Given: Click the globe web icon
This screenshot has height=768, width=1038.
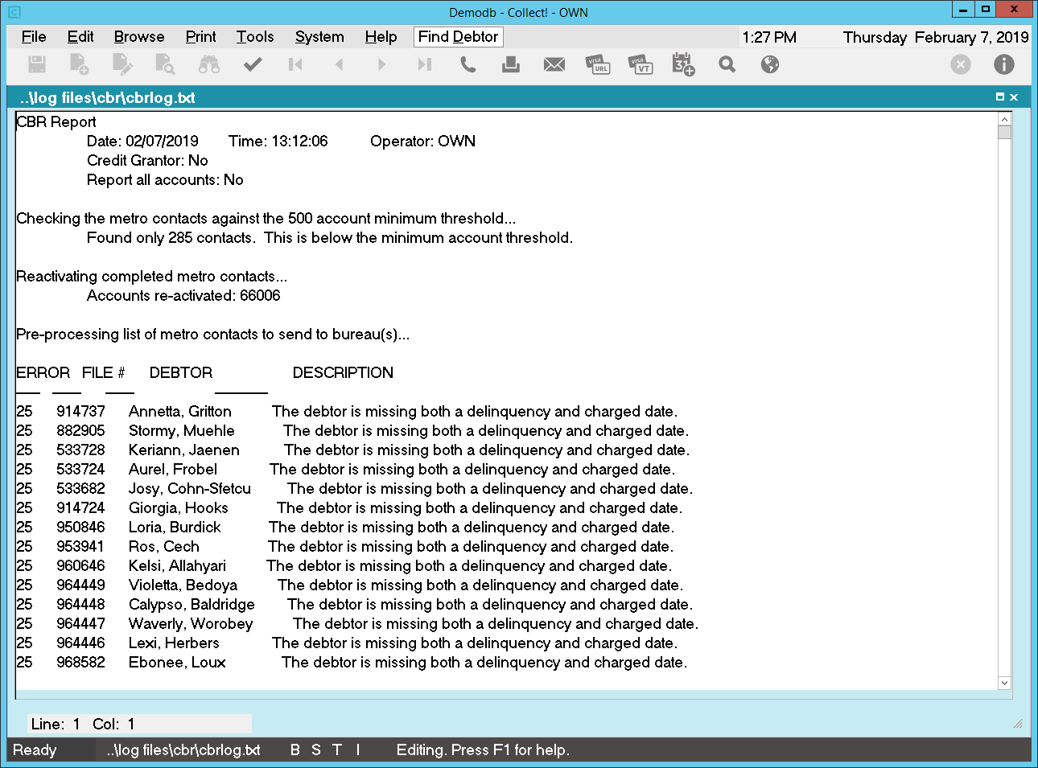Looking at the screenshot, I should point(770,64).
